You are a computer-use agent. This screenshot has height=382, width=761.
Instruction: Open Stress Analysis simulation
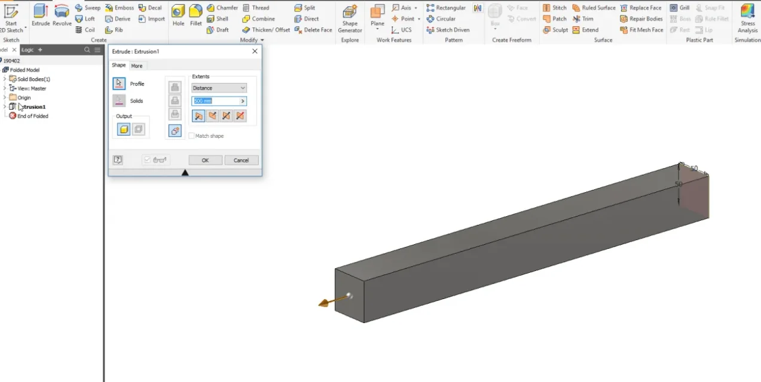click(x=747, y=19)
